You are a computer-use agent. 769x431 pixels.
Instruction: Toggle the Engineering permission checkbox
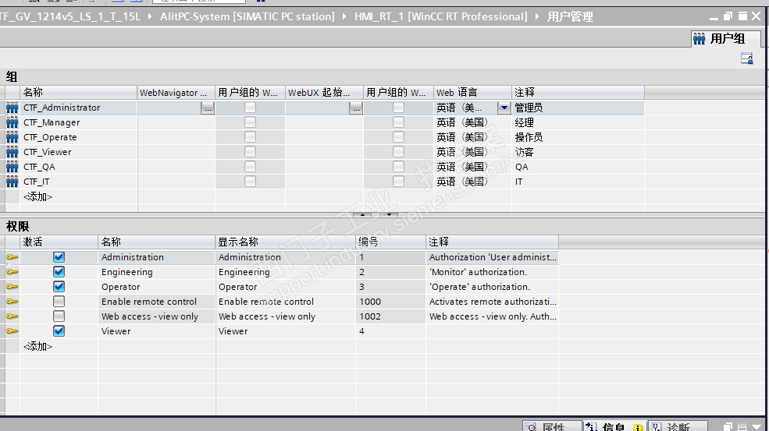click(x=59, y=272)
